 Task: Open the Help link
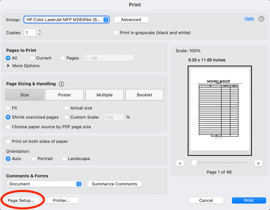click(x=249, y=18)
